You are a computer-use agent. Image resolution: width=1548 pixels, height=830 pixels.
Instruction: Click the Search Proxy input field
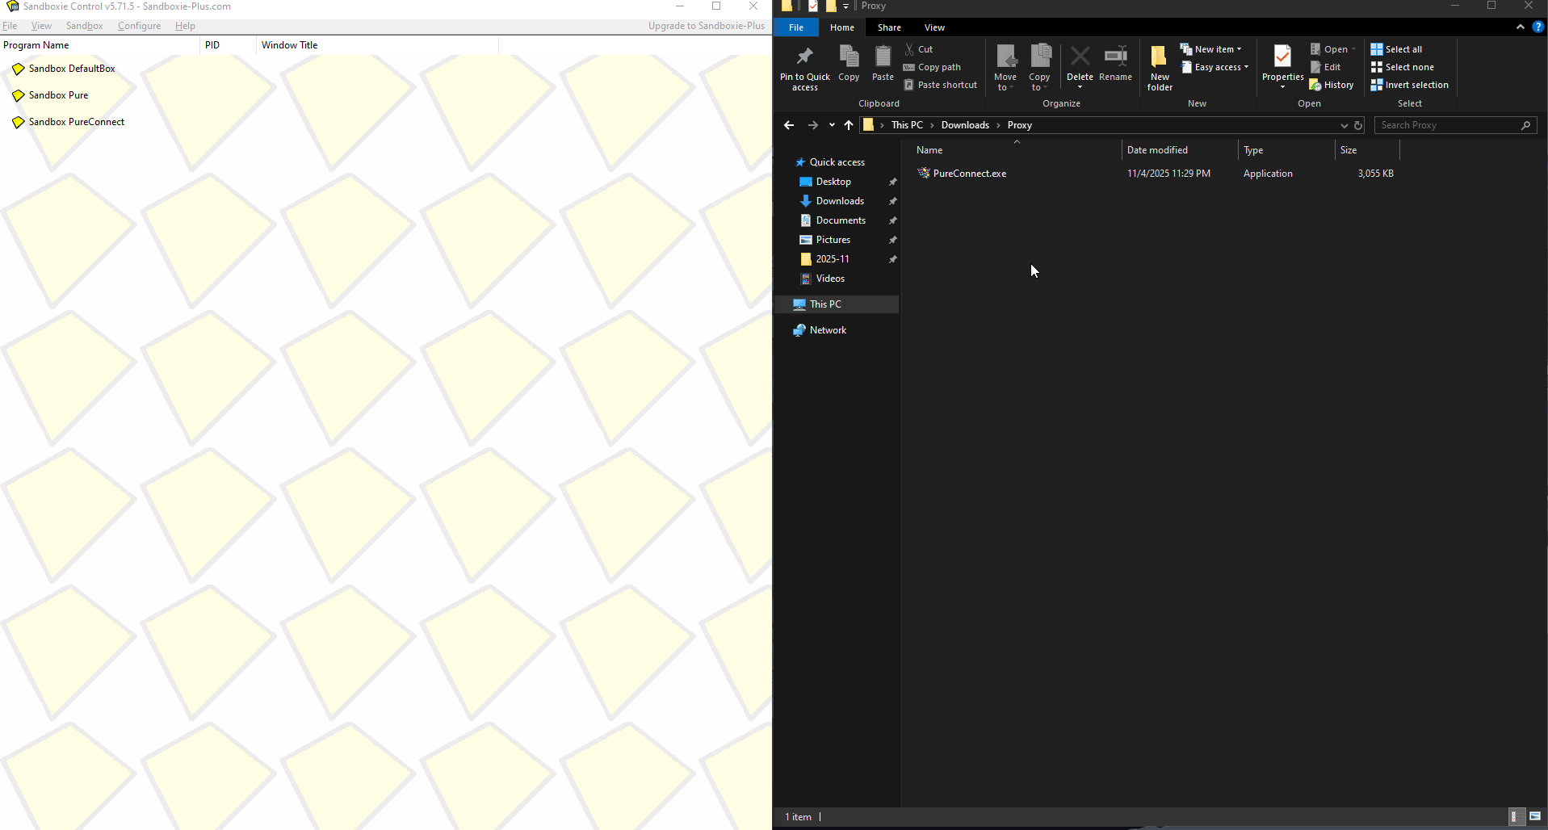[1445, 125]
